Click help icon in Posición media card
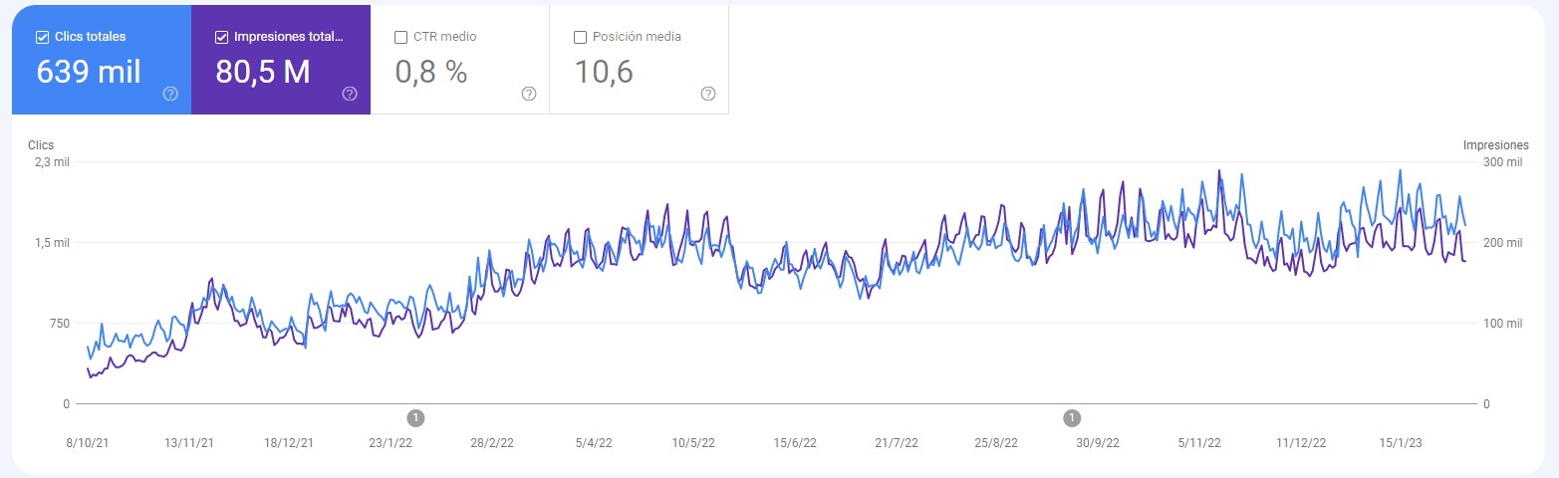The image size is (1559, 478). [708, 94]
